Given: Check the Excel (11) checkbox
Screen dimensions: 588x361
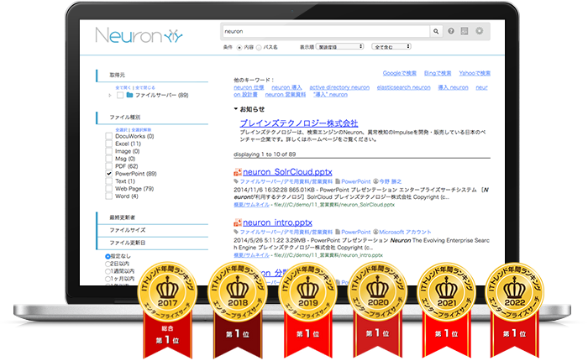Looking at the screenshot, I should 108,144.
